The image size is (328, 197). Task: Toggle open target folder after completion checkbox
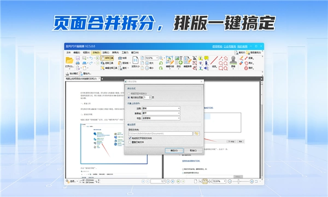click(130, 138)
